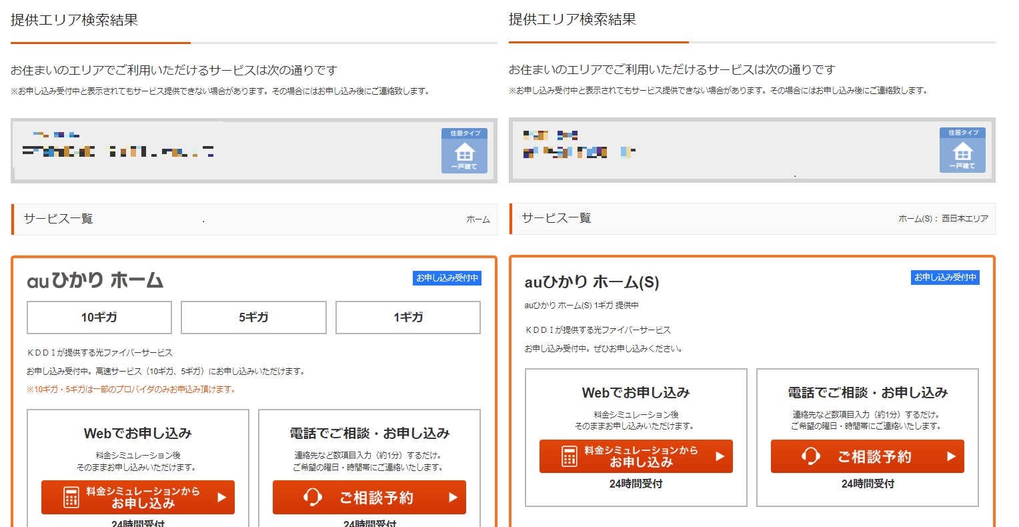
Task: Click Webでお申し込み heading in ホーム(S) card
Action: coord(636,393)
